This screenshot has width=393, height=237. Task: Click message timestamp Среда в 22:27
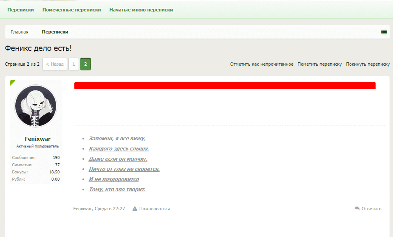[x=113, y=209]
